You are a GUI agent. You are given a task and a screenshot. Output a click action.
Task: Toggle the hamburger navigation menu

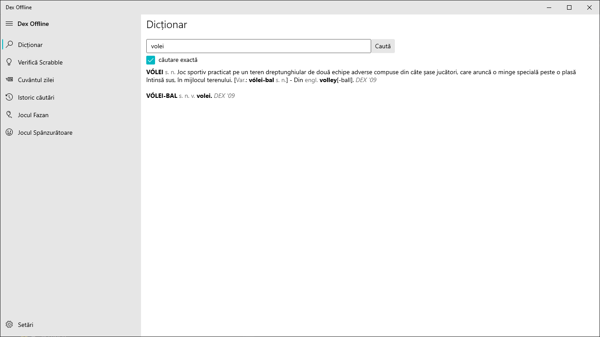click(9, 24)
